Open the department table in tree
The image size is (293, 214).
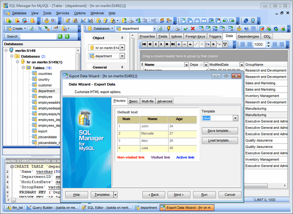click(x=46, y=91)
